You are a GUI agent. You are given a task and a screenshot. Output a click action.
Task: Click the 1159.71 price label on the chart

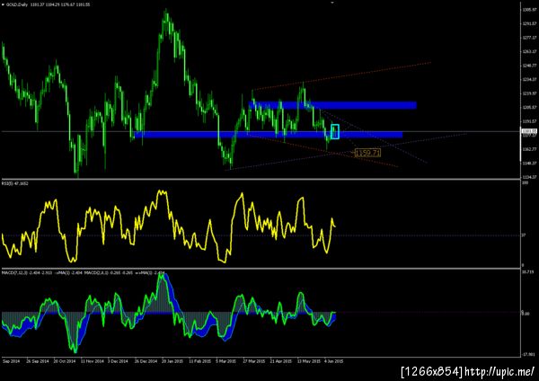[x=367, y=153]
